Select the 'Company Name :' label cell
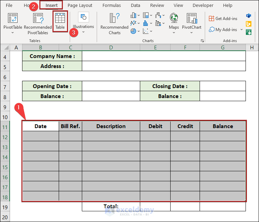 tap(52, 56)
